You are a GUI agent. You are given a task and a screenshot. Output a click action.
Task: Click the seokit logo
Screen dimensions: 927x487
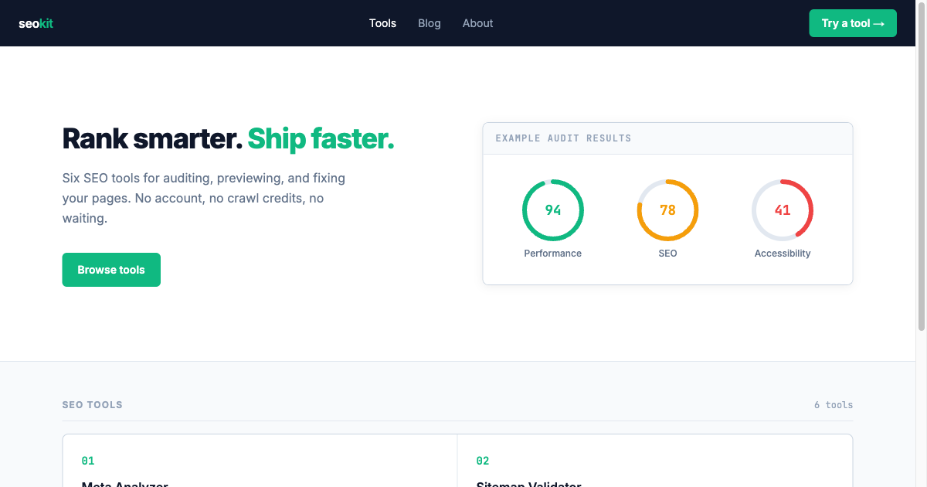click(x=36, y=23)
